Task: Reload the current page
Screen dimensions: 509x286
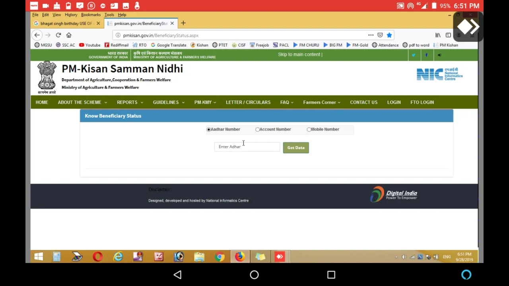Action: (58, 35)
